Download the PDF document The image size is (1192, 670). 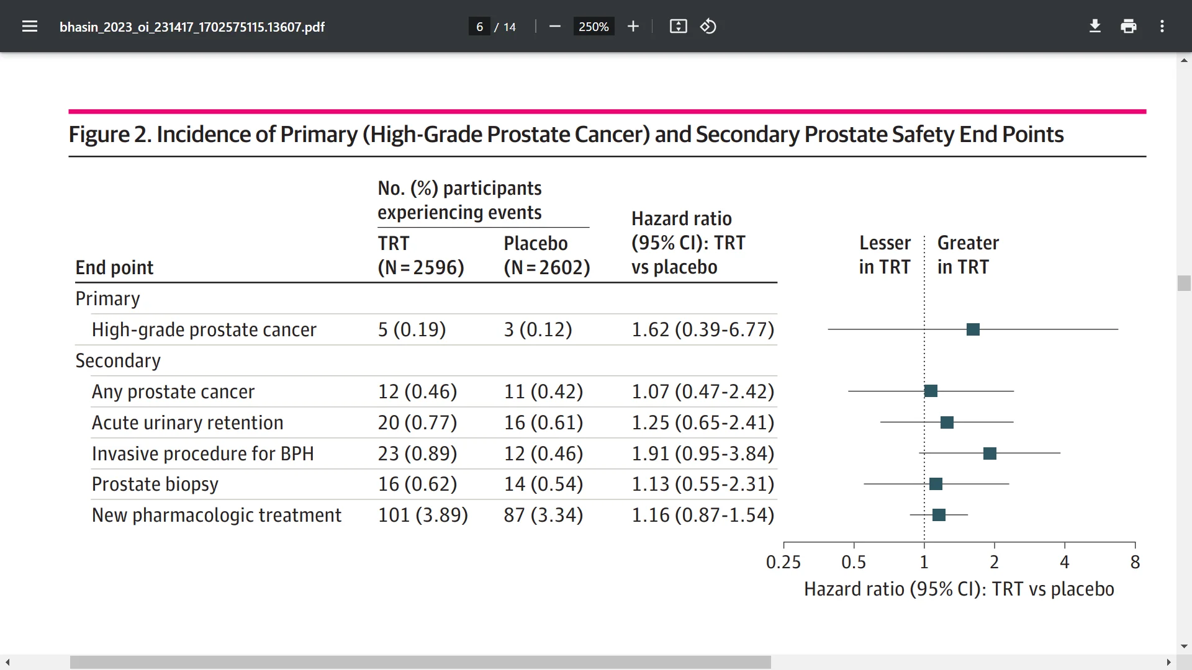[x=1095, y=26]
